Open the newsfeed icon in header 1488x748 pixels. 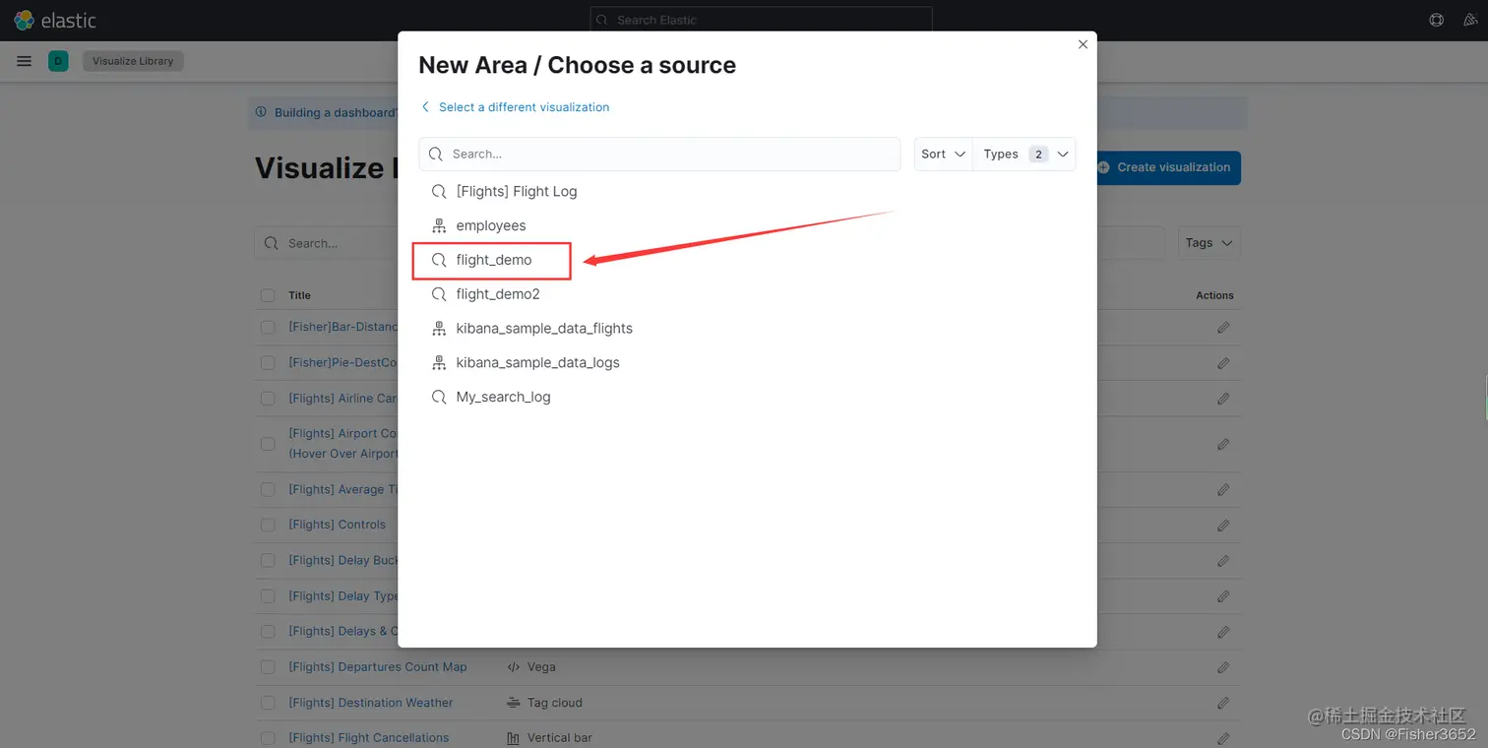point(1469,20)
